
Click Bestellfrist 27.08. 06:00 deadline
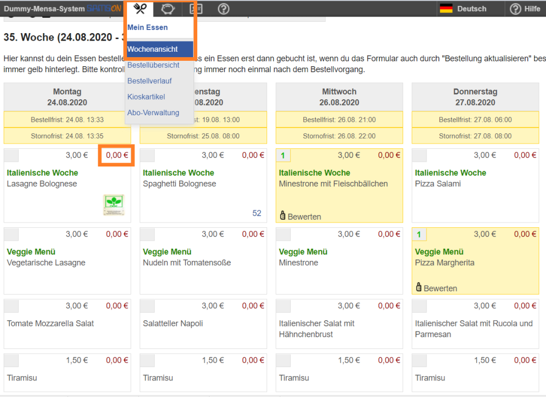tap(475, 120)
